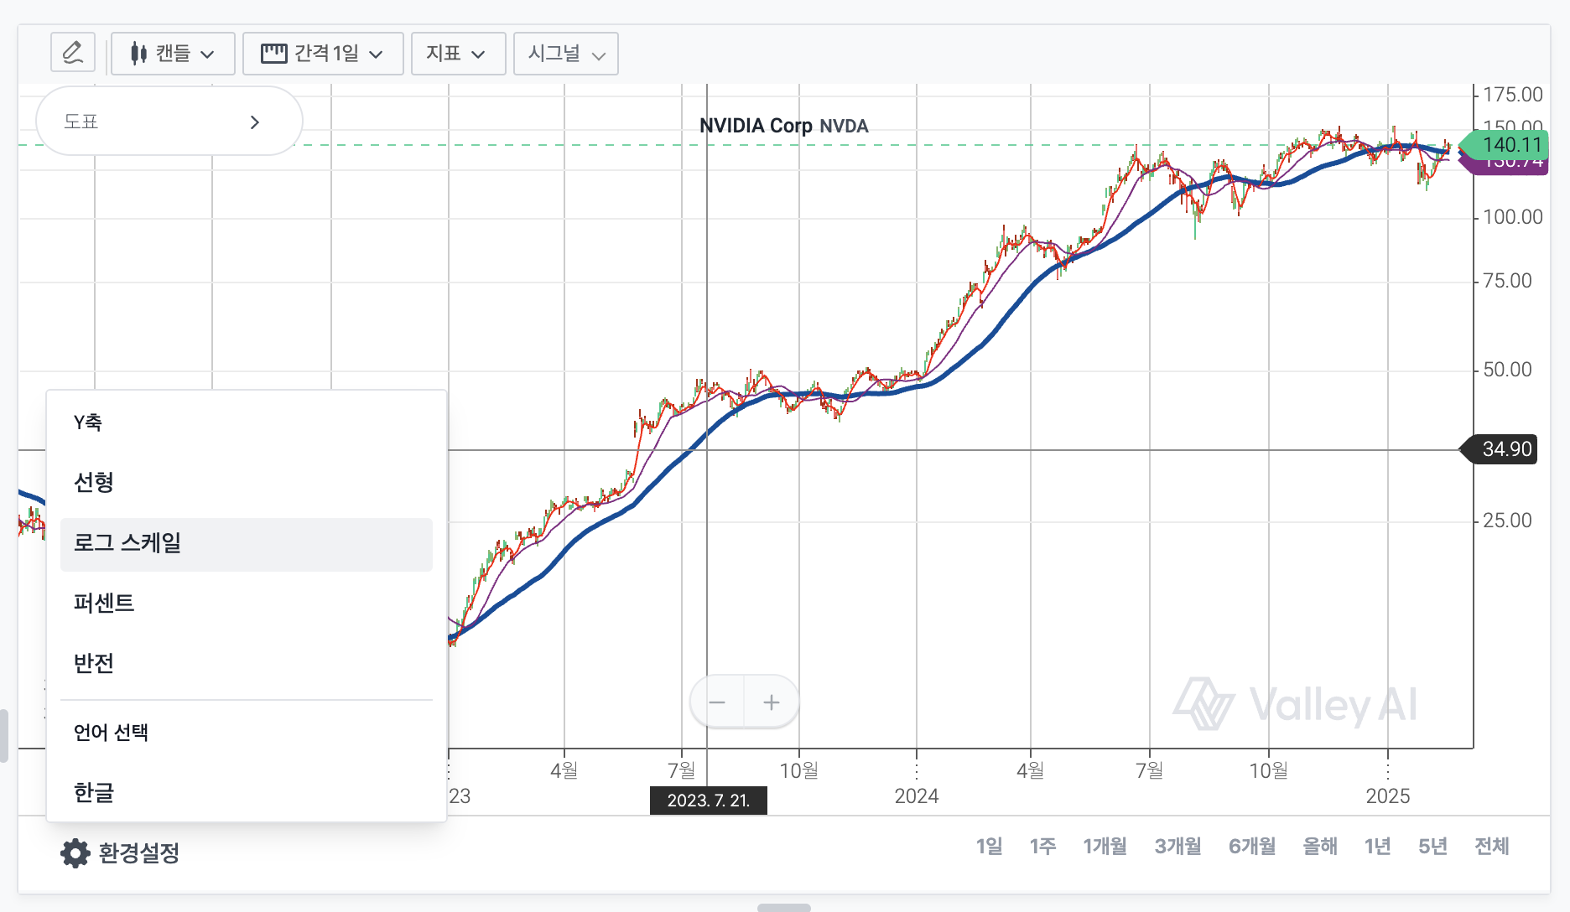Set time range to 5년
The height and width of the screenshot is (912, 1570).
coord(1432,847)
